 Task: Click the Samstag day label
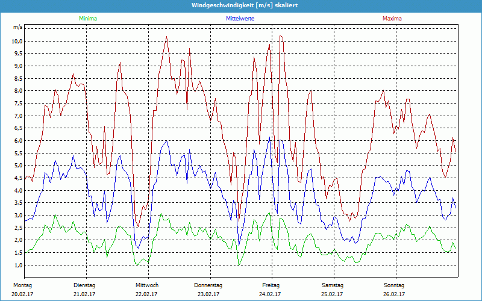(x=333, y=285)
